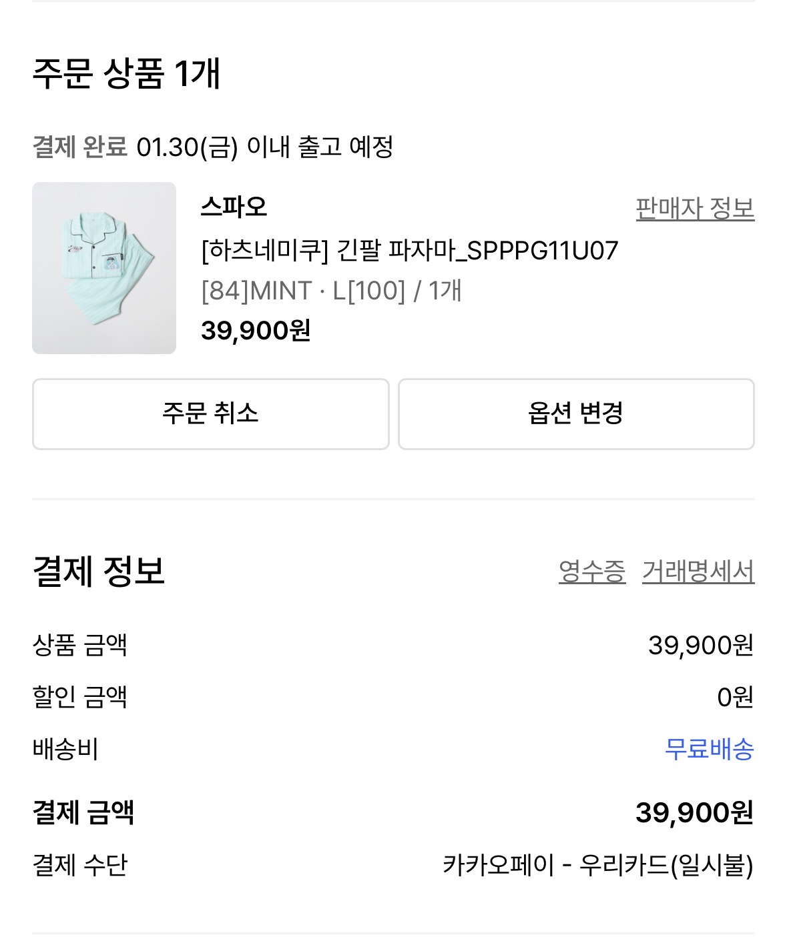Screen dimensions: 787x937
Task: View the 영수증 receipt link
Action: coord(591,572)
